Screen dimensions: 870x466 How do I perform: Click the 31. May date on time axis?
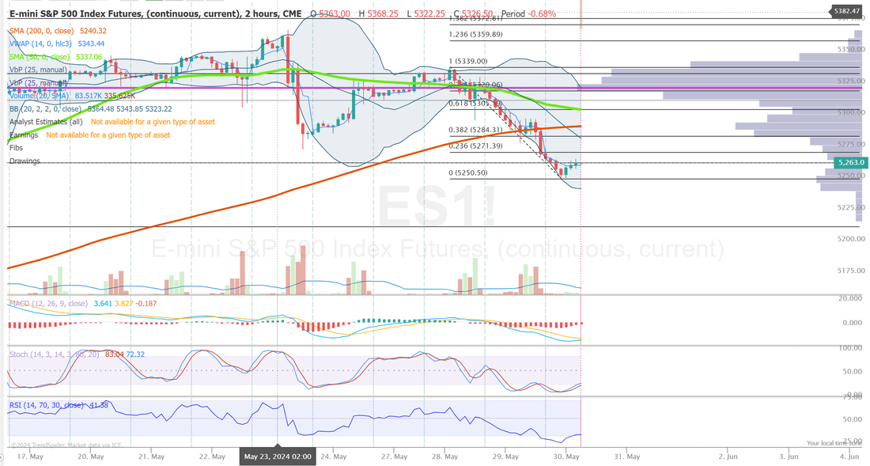click(x=627, y=457)
